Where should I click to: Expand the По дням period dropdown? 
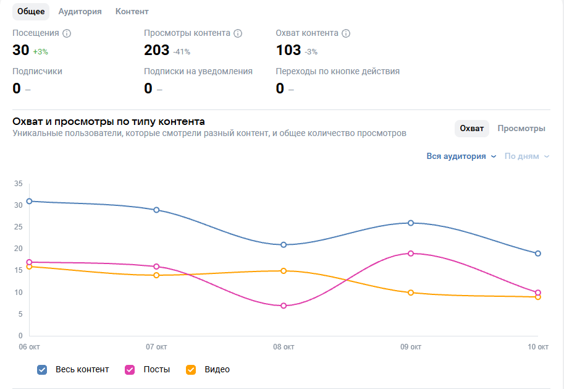(526, 156)
